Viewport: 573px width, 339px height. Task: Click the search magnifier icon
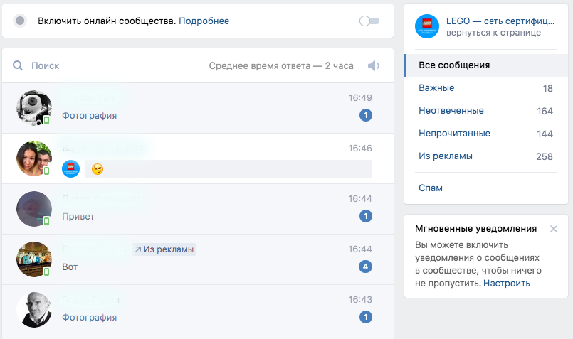18,65
